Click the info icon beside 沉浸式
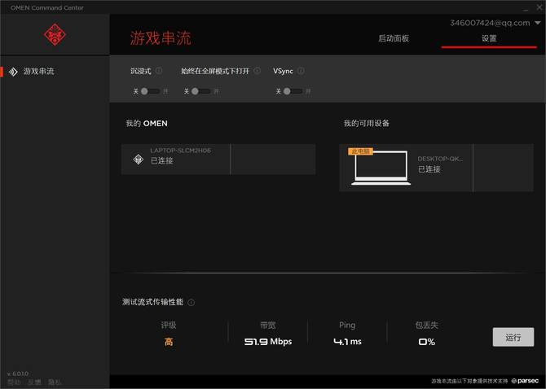The image size is (546, 389). coord(159,71)
